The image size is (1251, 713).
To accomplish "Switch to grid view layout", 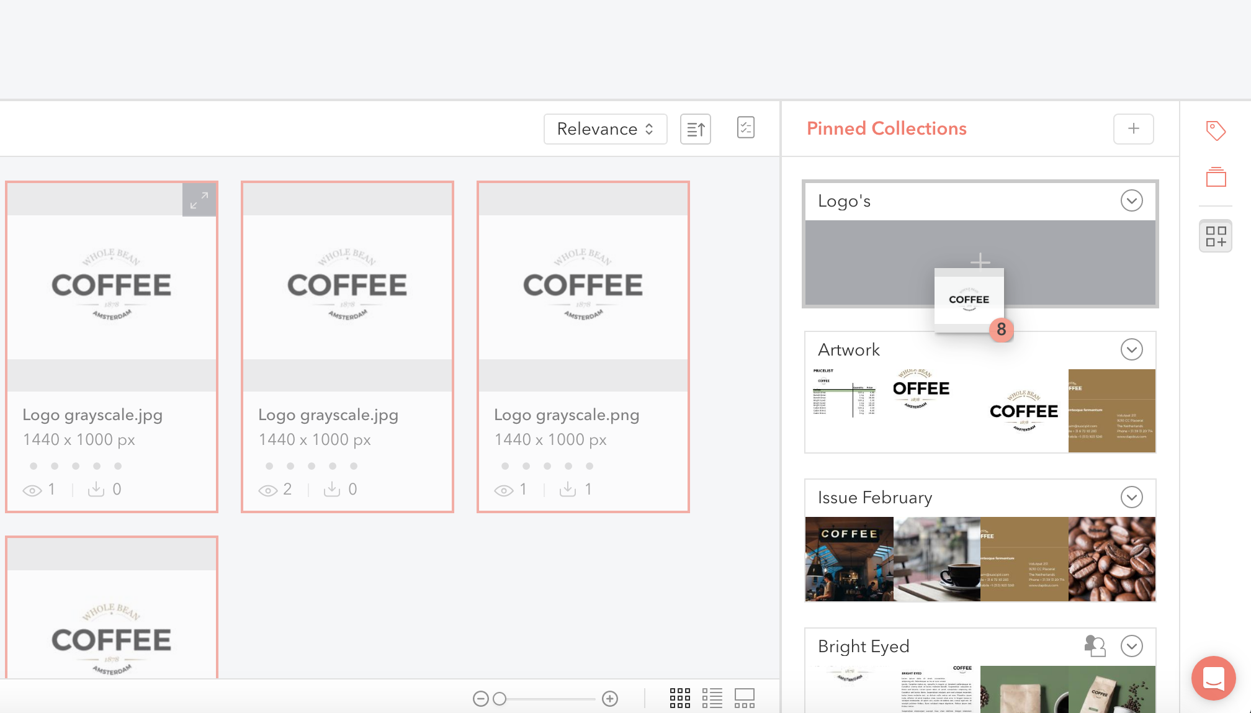I will pos(679,698).
